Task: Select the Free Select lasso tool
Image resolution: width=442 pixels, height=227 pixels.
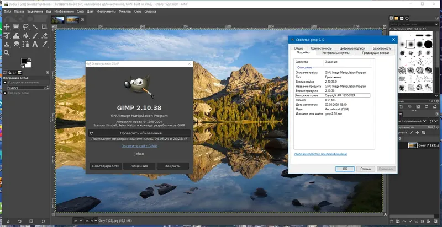Action: tap(25, 27)
